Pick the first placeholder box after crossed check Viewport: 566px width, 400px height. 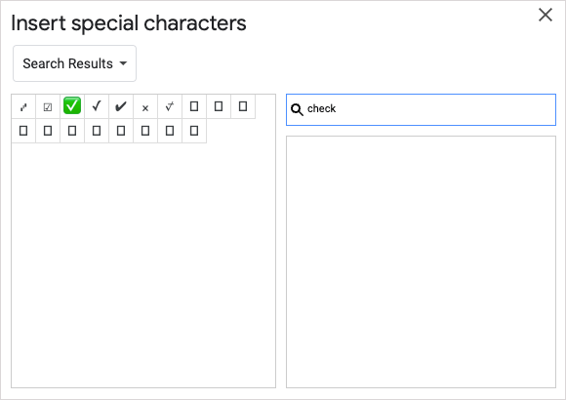194,106
